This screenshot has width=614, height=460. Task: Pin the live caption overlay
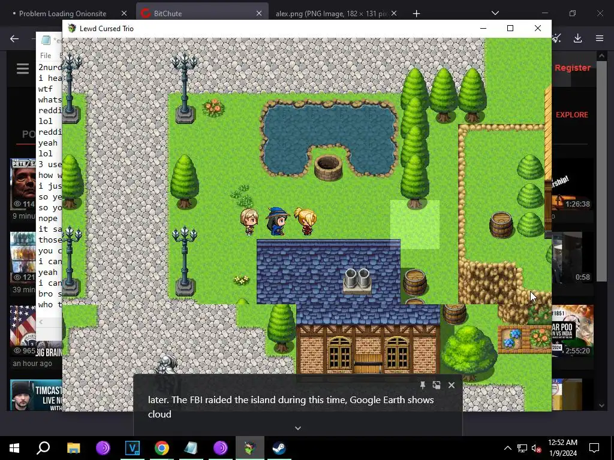click(423, 385)
